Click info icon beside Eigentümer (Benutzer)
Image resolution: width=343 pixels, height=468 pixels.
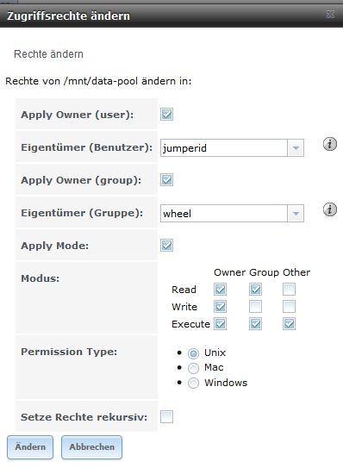[330, 144]
